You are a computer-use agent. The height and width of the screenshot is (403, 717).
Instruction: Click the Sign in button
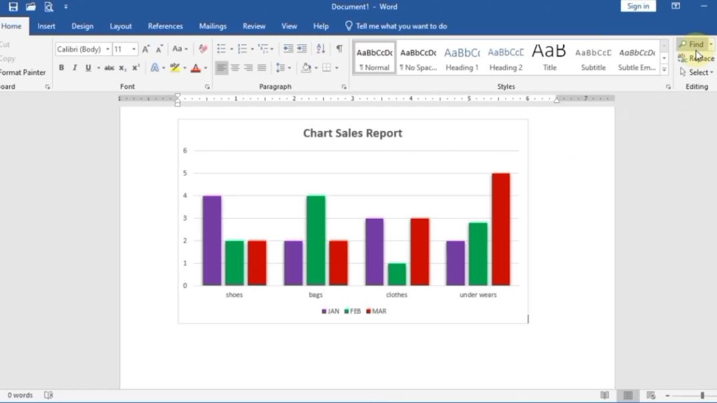pos(638,6)
